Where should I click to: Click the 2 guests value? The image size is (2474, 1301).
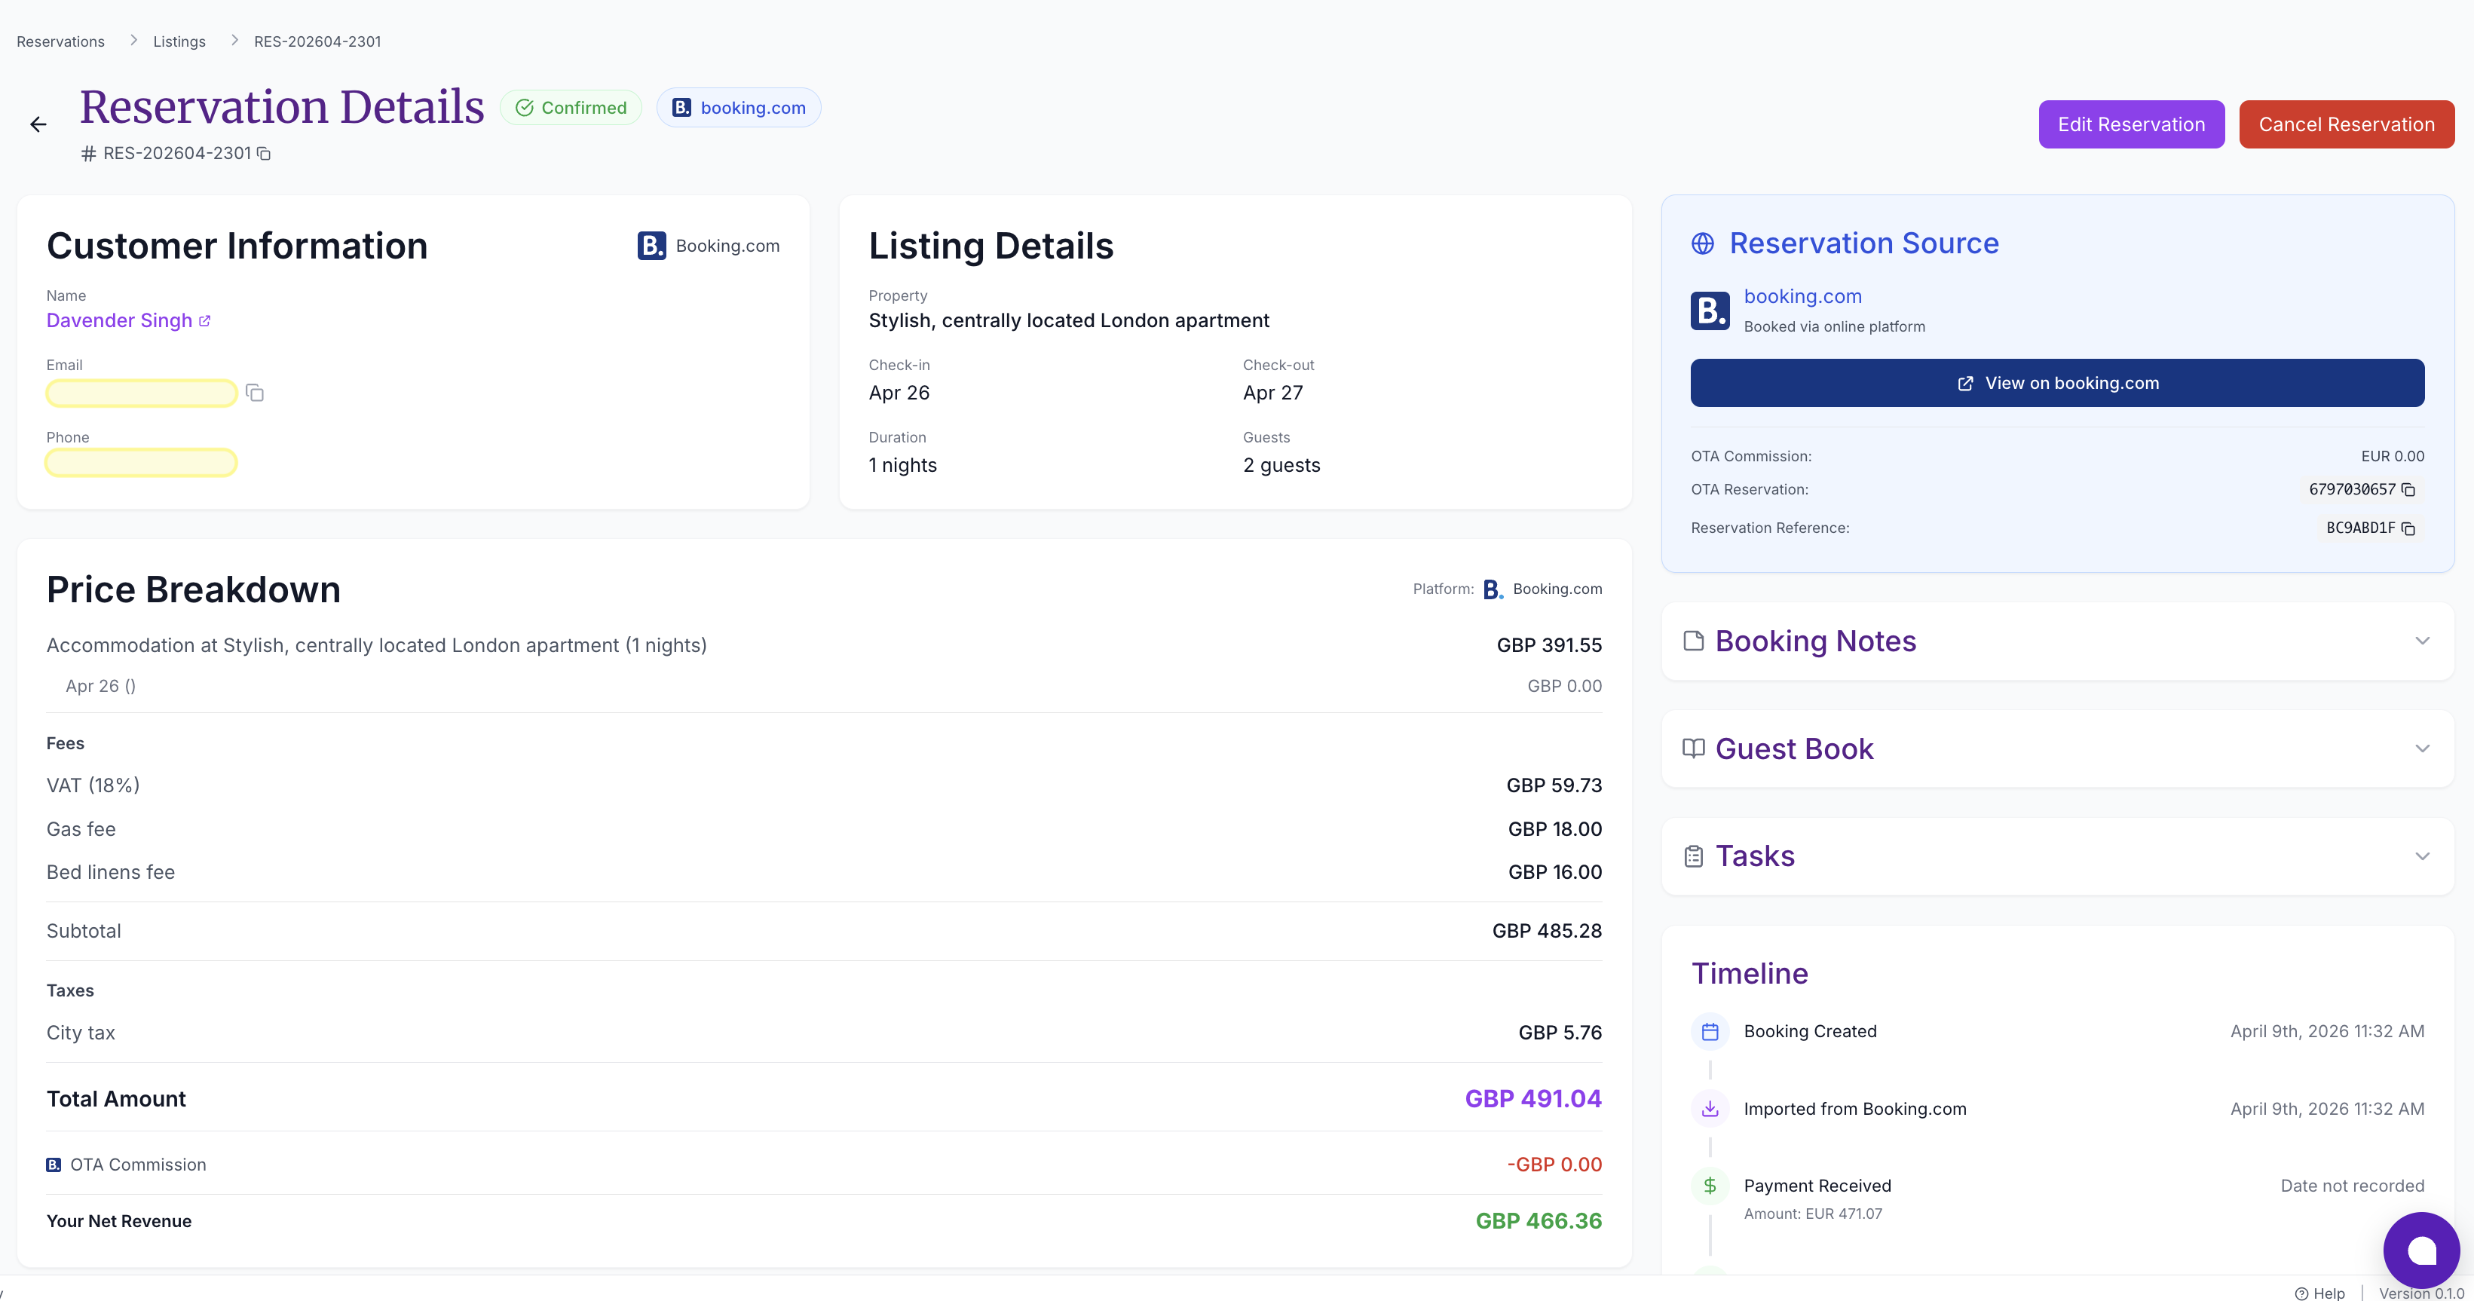pyautogui.click(x=1281, y=465)
